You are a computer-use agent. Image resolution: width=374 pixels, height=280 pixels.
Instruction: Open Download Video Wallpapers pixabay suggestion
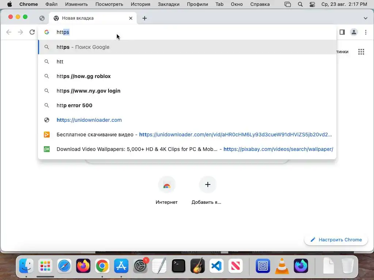tap(187, 149)
